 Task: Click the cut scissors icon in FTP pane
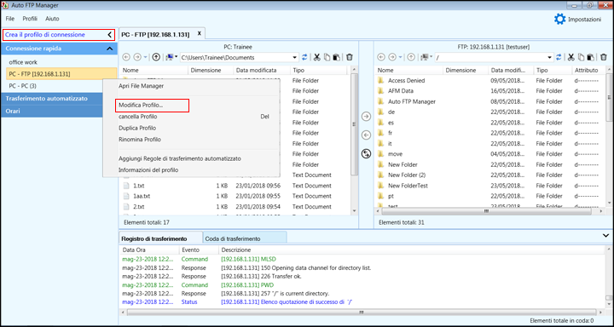point(571,58)
